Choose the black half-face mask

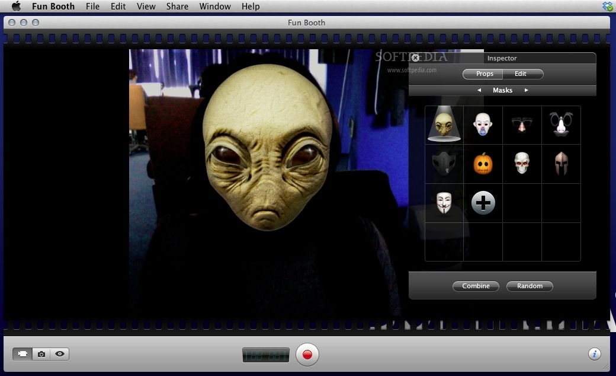pyautogui.click(x=444, y=164)
